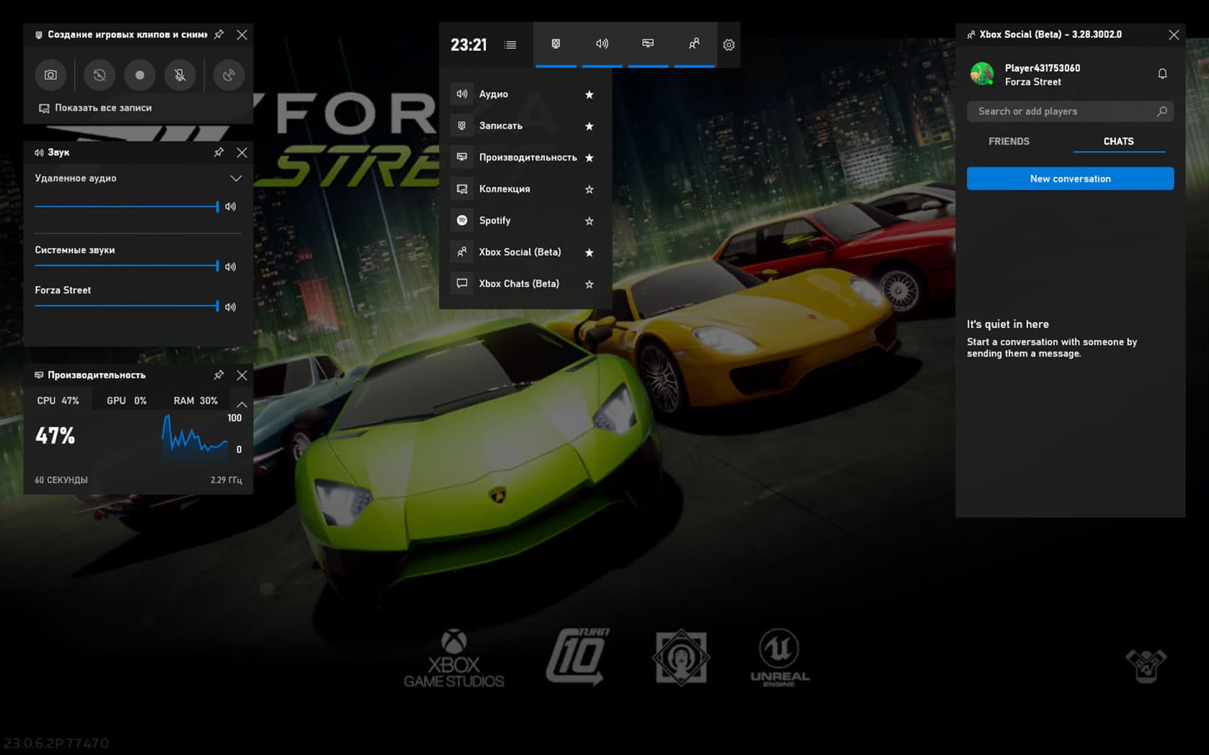Favorite Xbox Chats (Beta) star
The image size is (1209, 755).
coord(589,284)
